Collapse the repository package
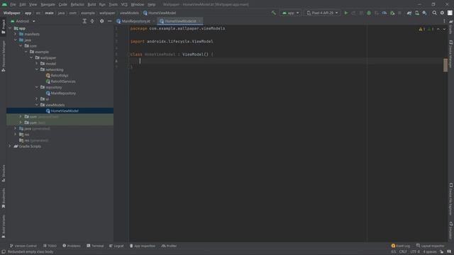Image resolution: width=454 pixels, height=255 pixels. click(x=37, y=87)
